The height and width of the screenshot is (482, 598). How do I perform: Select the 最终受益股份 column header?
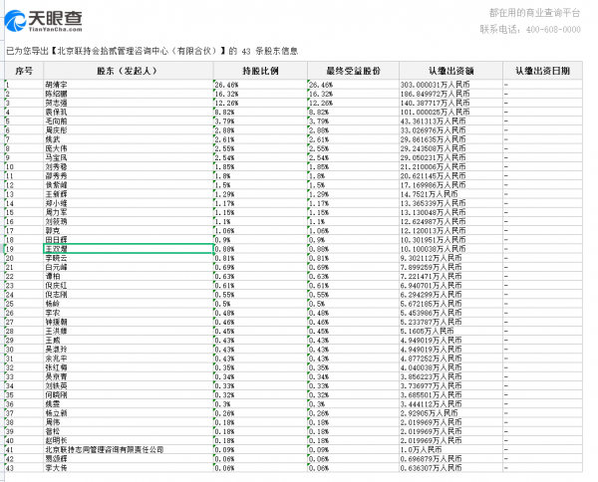point(353,71)
